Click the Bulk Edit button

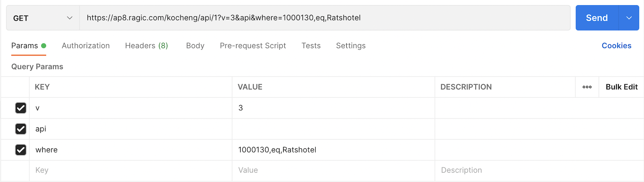(x=621, y=87)
